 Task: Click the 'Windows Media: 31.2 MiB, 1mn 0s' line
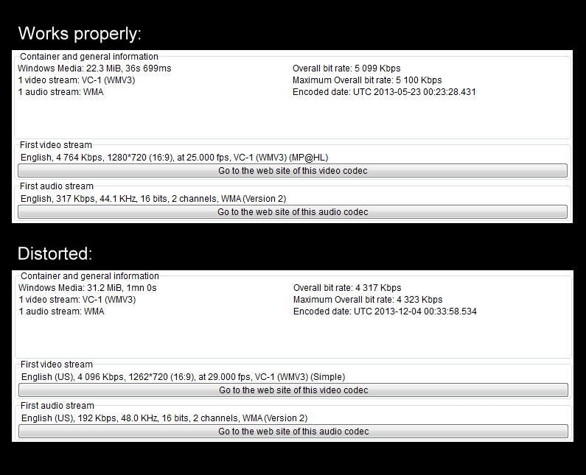(x=88, y=288)
